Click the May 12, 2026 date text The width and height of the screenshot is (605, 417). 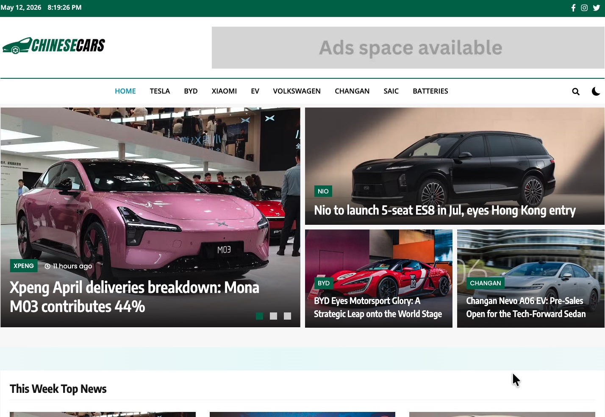click(21, 8)
